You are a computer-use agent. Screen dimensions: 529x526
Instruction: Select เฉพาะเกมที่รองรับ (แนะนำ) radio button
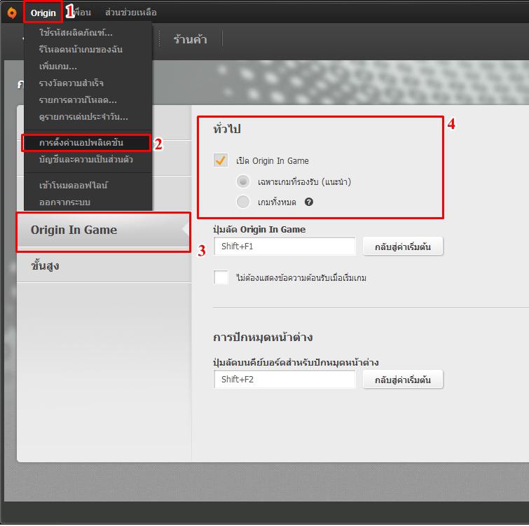243,181
